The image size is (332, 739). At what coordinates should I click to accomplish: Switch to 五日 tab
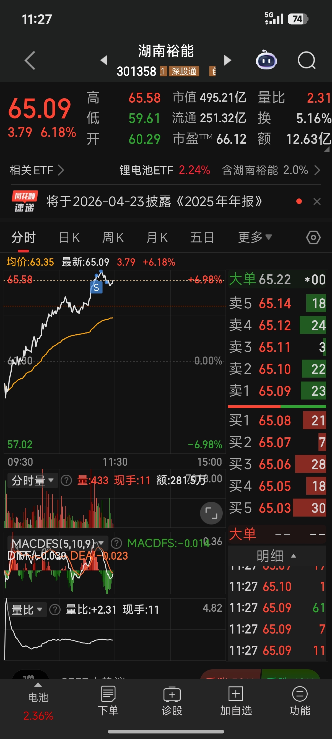point(202,237)
